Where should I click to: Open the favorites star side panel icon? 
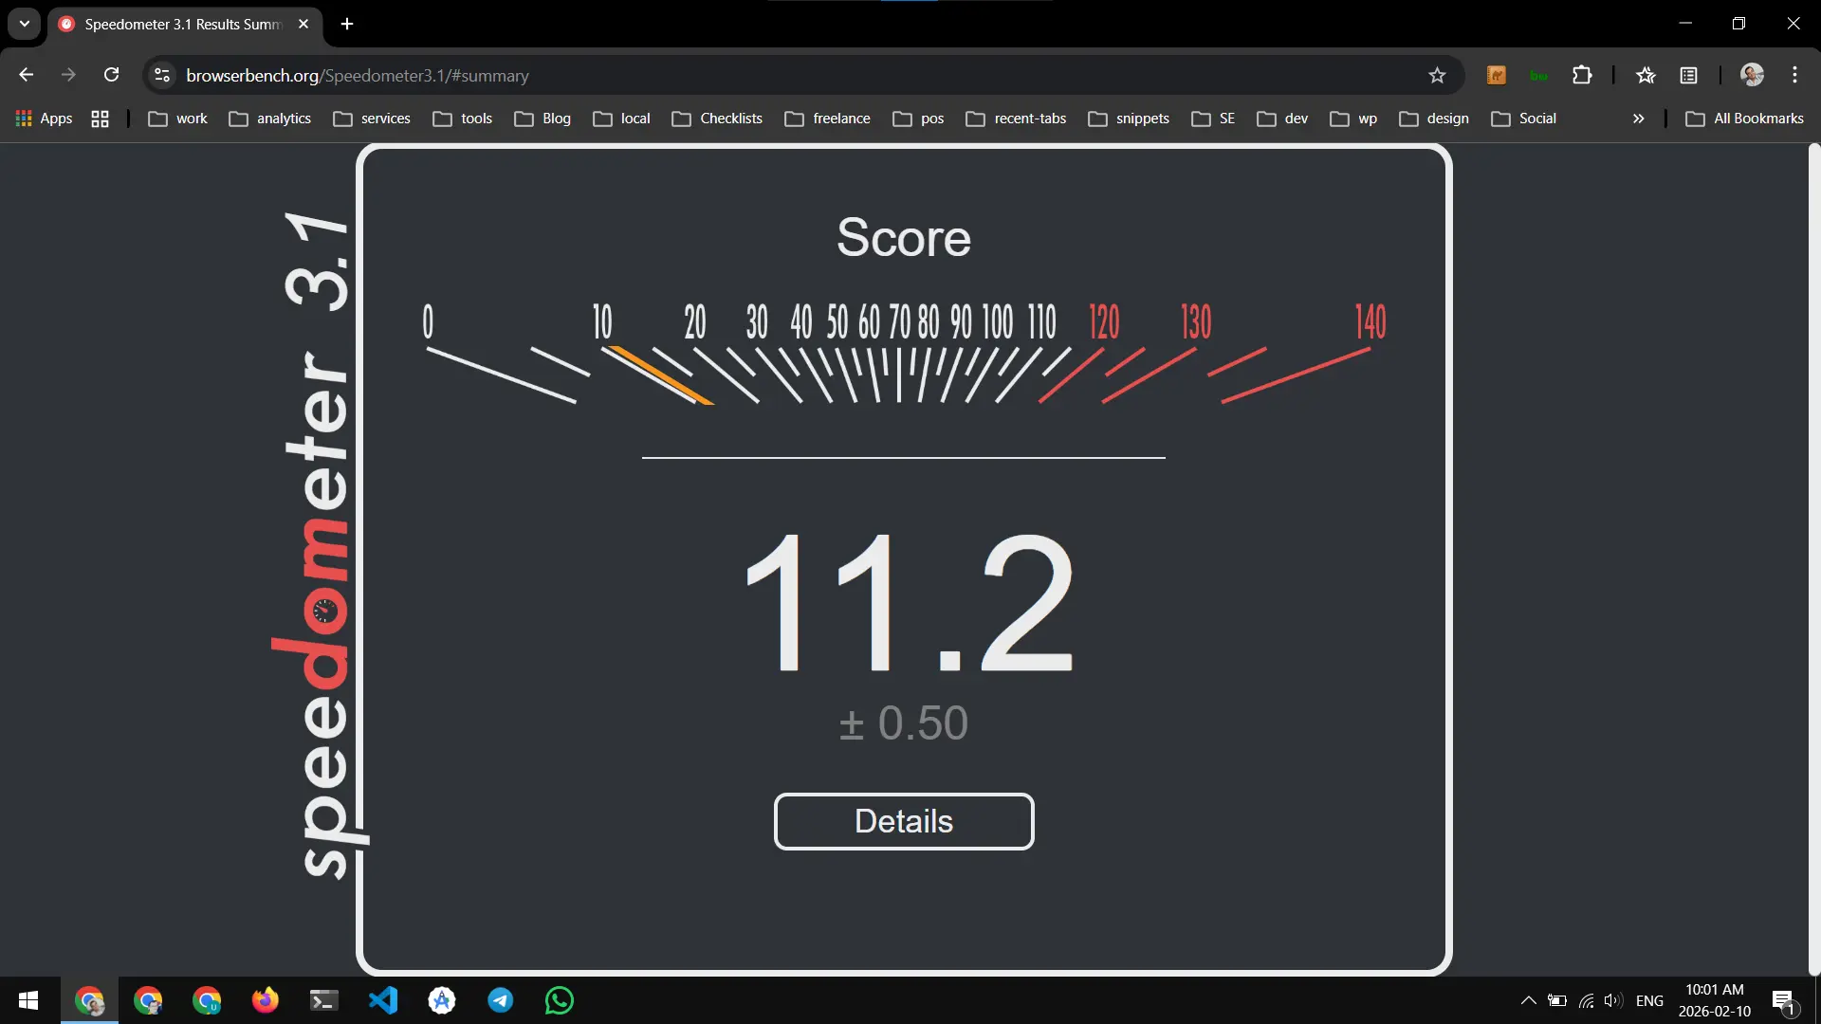[1646, 75]
